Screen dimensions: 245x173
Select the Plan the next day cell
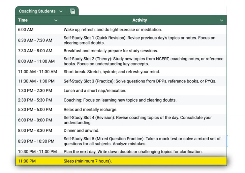click(144, 152)
